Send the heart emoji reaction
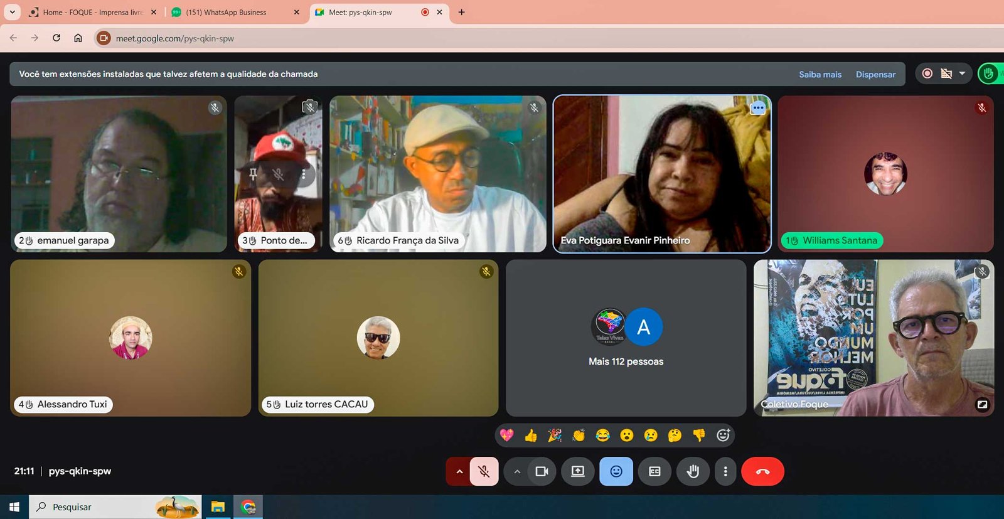1004x519 pixels. click(507, 435)
